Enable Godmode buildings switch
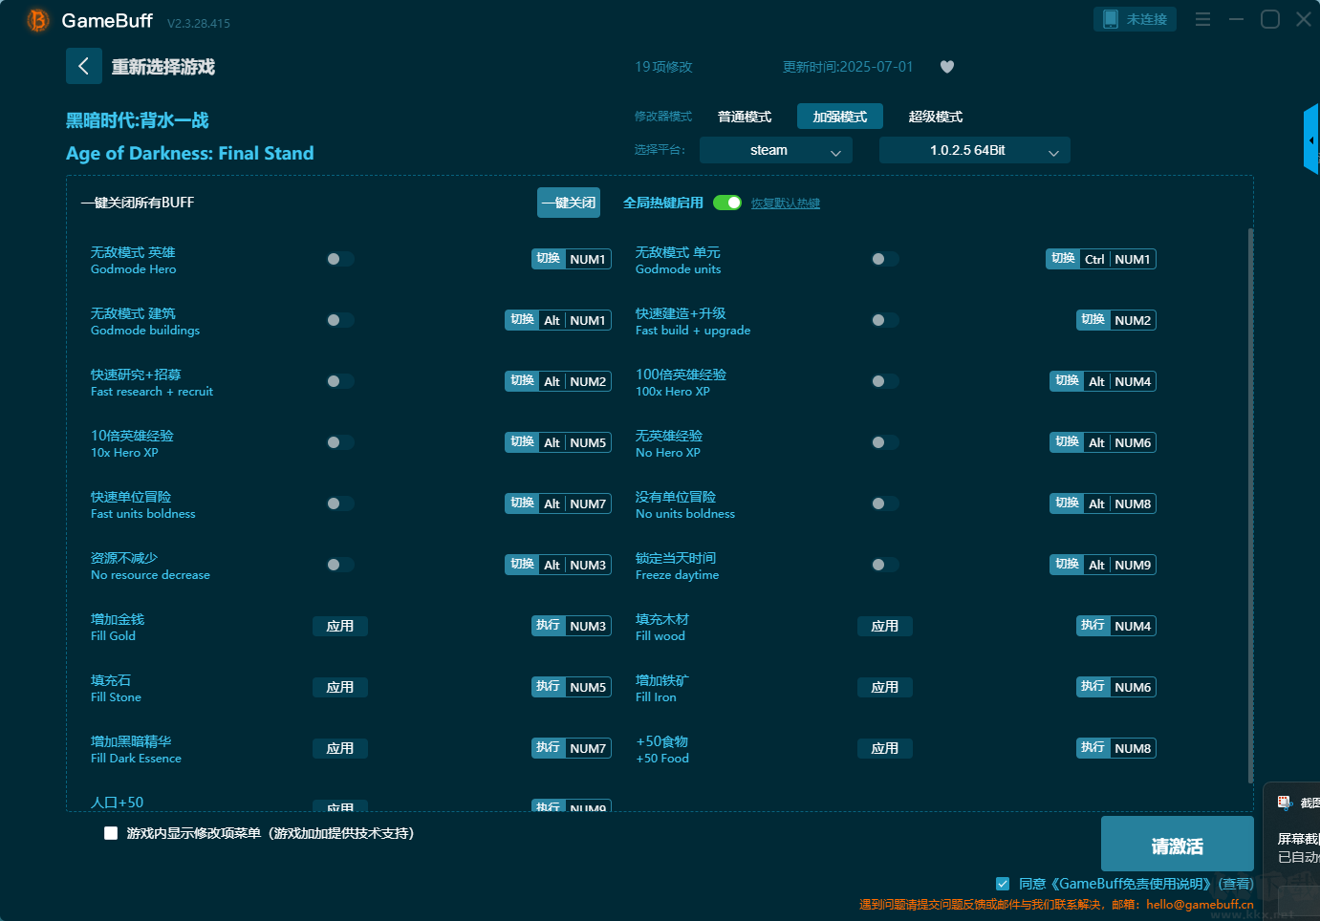This screenshot has height=921, width=1320. (x=340, y=320)
